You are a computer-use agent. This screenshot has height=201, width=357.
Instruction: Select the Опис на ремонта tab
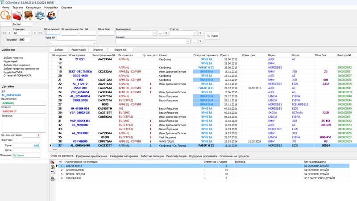[62, 156]
